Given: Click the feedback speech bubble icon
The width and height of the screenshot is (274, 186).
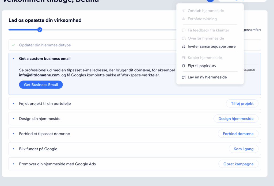Looking at the screenshot, I should pyautogui.click(x=184, y=30).
